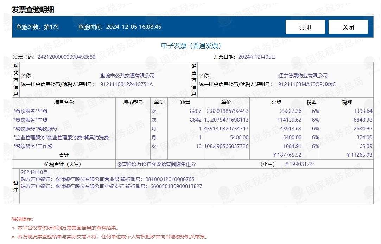Select amount 114139.62

coord(290,120)
